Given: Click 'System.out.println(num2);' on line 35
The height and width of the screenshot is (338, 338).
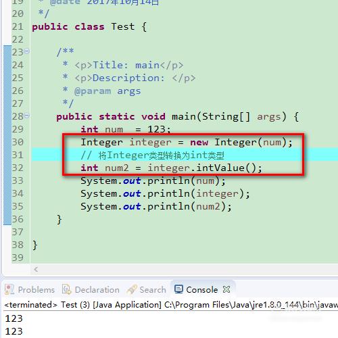Looking at the screenshot, I should [x=156, y=207].
